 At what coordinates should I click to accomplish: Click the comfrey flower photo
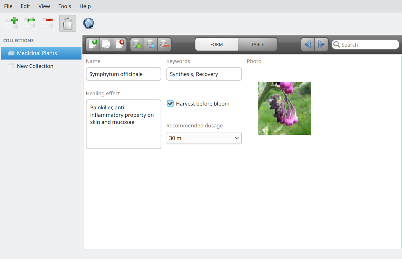click(x=284, y=108)
